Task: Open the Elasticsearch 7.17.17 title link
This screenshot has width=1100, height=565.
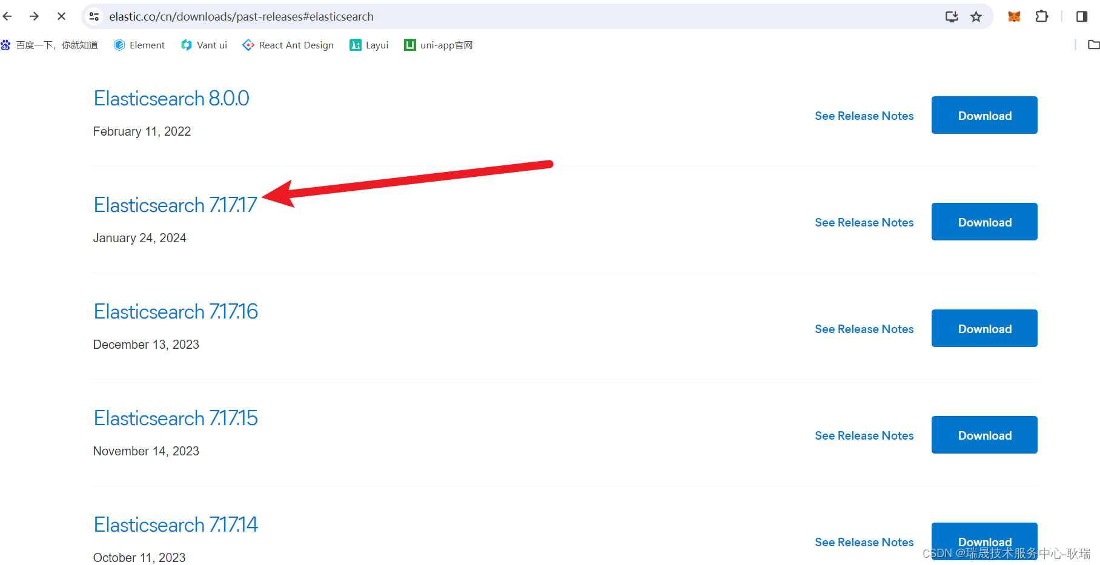Action: [176, 205]
